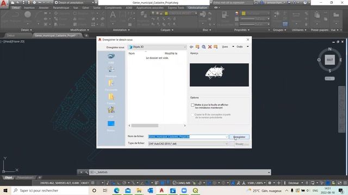Select the Historique shortcut in places list
Viewport: 348px width, 195px height.
point(111,71)
